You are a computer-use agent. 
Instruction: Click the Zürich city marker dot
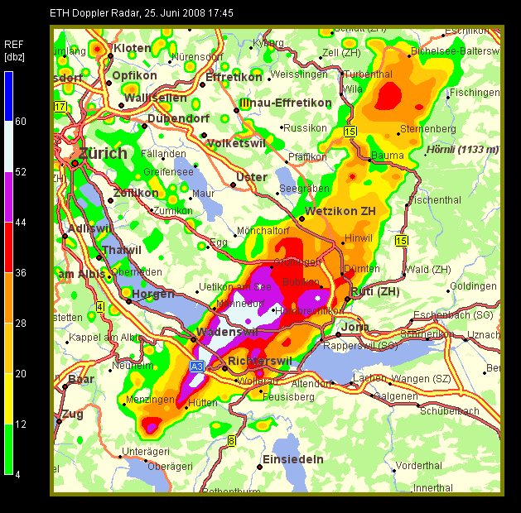(75, 163)
